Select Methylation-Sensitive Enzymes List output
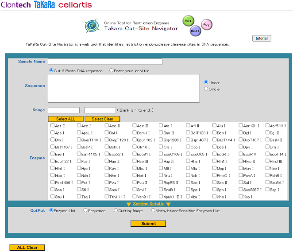The image size is (293, 252). pyautogui.click(x=153, y=210)
